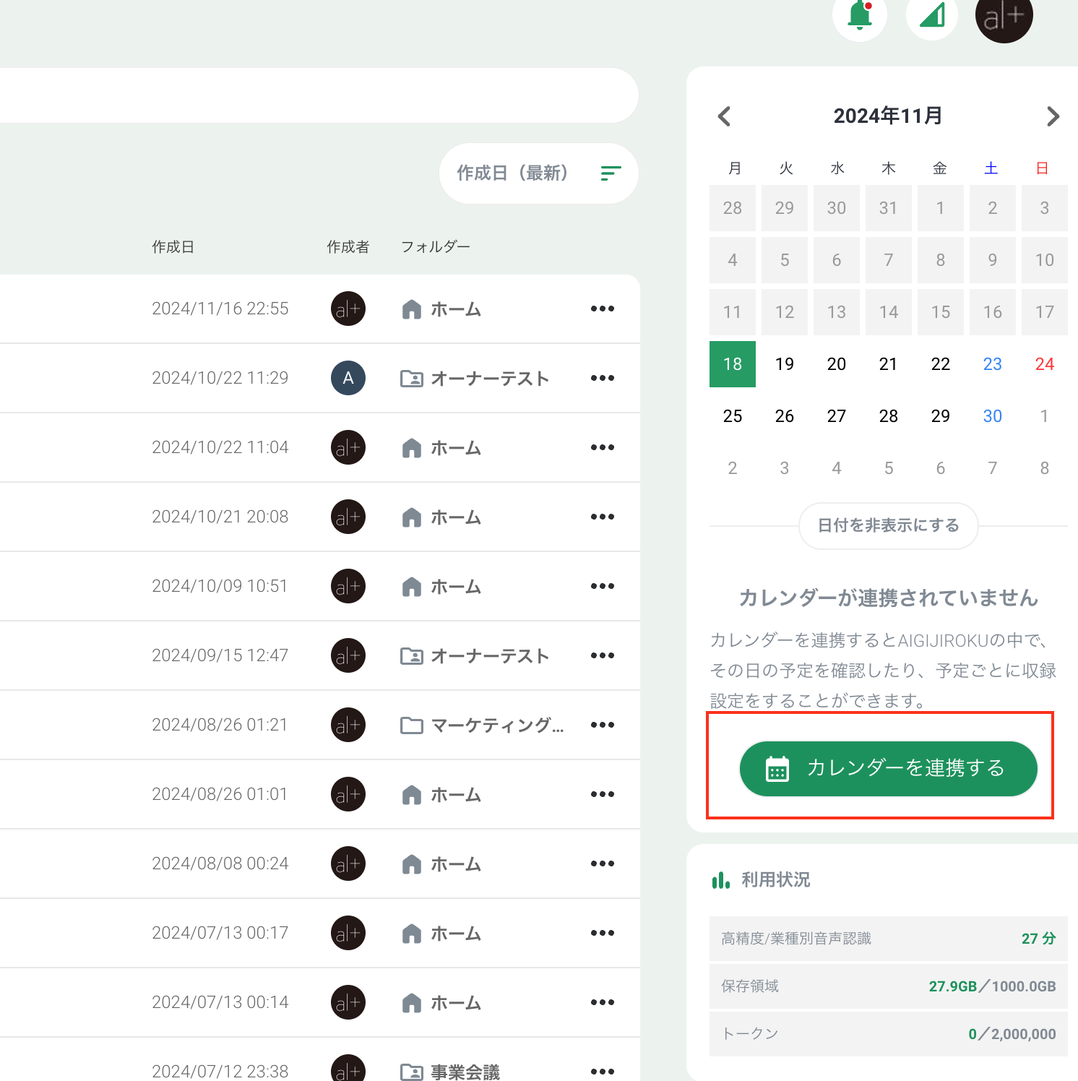Open more options for 2024/08/26 01:01 row
1078x1081 pixels.
[603, 794]
